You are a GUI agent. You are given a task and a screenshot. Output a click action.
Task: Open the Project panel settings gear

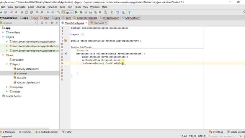point(52,23)
